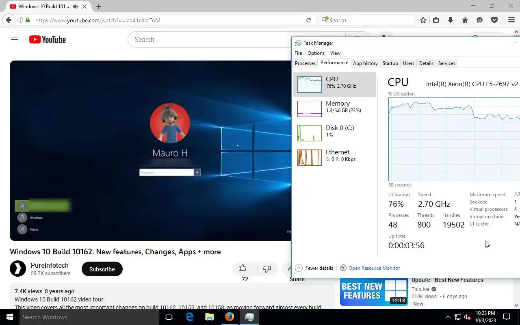Open the Firefox hamburger menu

pyautogui.click(x=511, y=20)
